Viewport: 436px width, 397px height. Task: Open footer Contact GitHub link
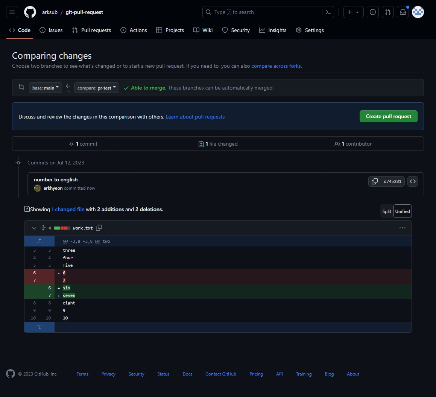(x=221, y=374)
